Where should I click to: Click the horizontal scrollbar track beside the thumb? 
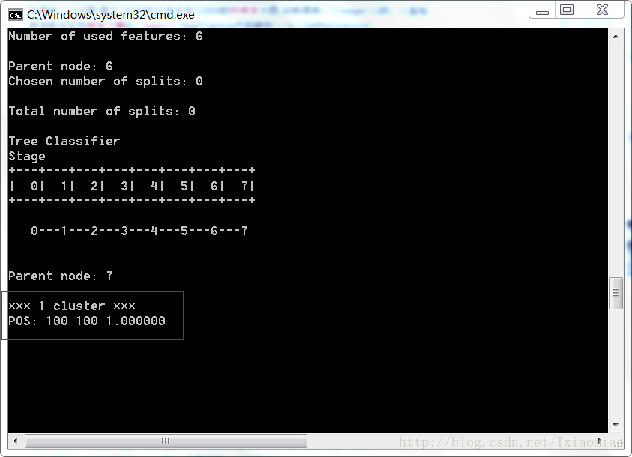[x=449, y=441]
